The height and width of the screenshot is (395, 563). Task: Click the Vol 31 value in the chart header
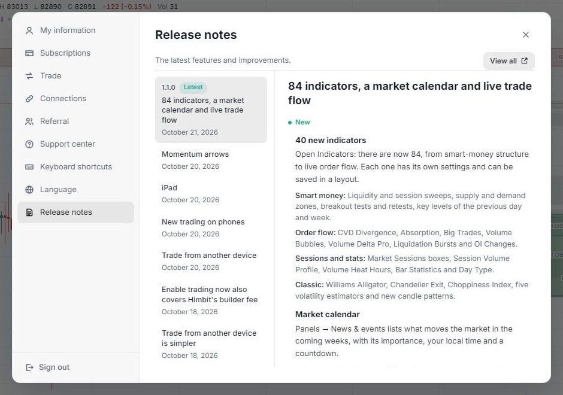(168, 7)
